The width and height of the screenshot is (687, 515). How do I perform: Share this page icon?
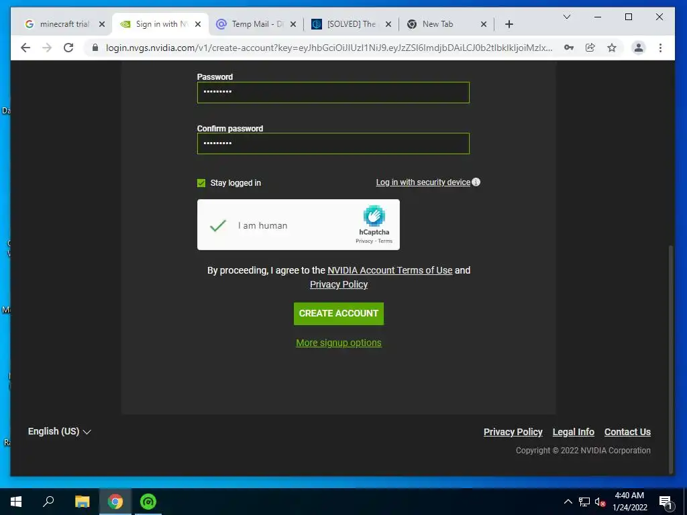click(590, 48)
